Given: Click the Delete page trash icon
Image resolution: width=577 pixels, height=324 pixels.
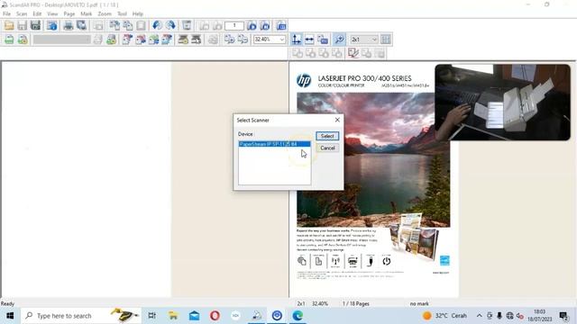Looking at the screenshot, I should pos(187,25).
